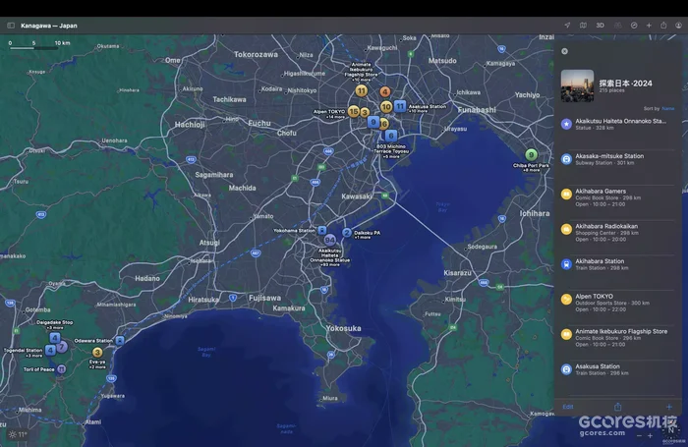The height and width of the screenshot is (447, 688).
Task: Click the Kamakura city label
Action: tap(289, 308)
